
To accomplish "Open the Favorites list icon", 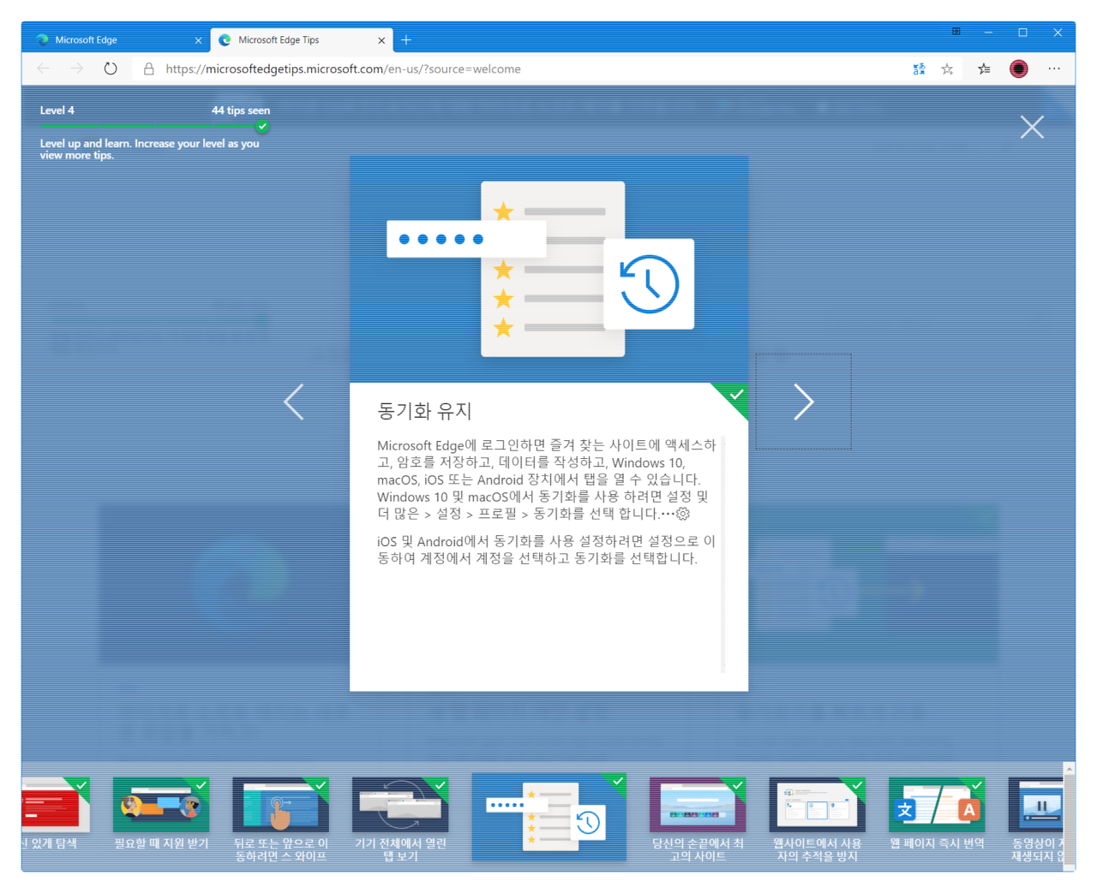I will 984,69.
